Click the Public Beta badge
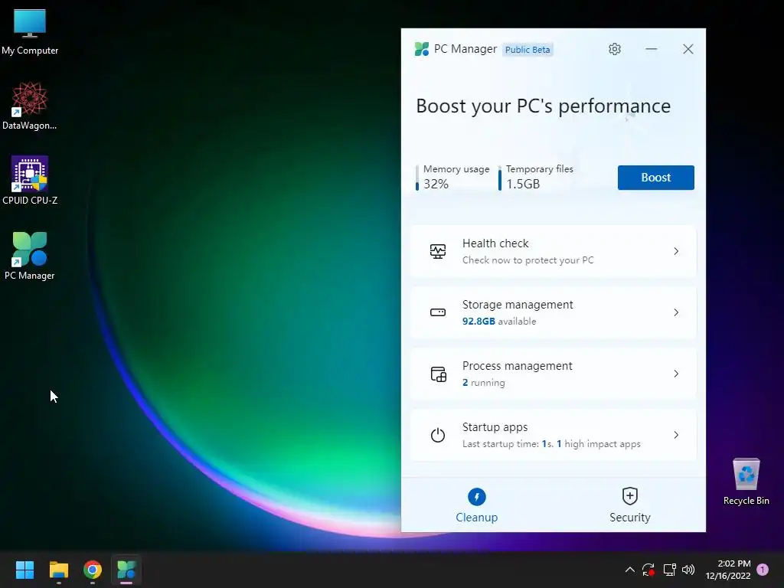 (x=528, y=50)
